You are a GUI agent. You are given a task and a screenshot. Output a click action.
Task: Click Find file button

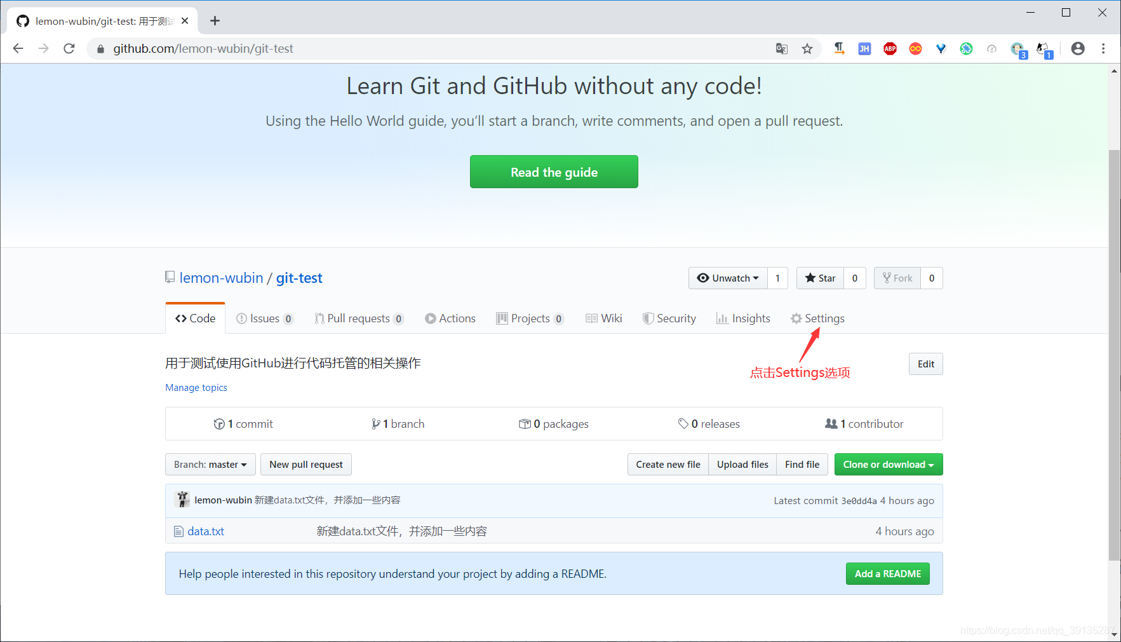coord(802,465)
